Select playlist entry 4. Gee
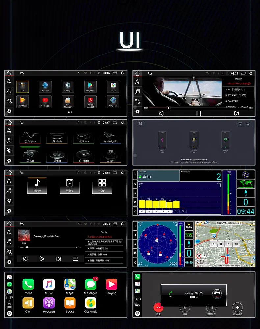The image size is (260, 329). [238, 101]
